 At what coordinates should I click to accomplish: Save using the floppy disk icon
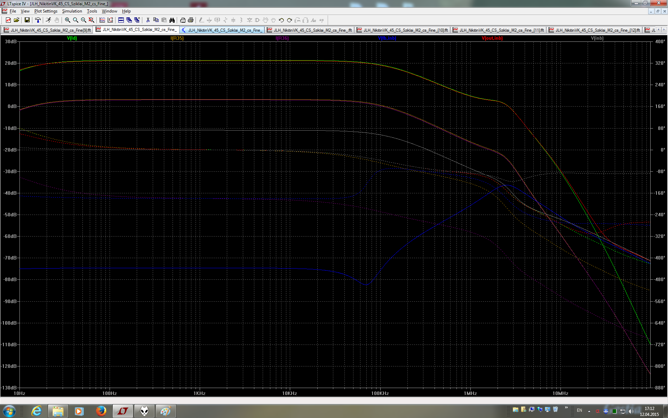pos(27,20)
